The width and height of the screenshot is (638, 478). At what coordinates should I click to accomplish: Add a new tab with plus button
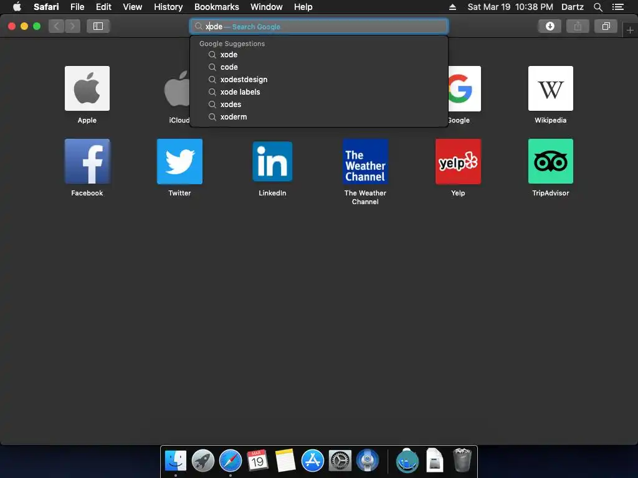[x=630, y=30]
